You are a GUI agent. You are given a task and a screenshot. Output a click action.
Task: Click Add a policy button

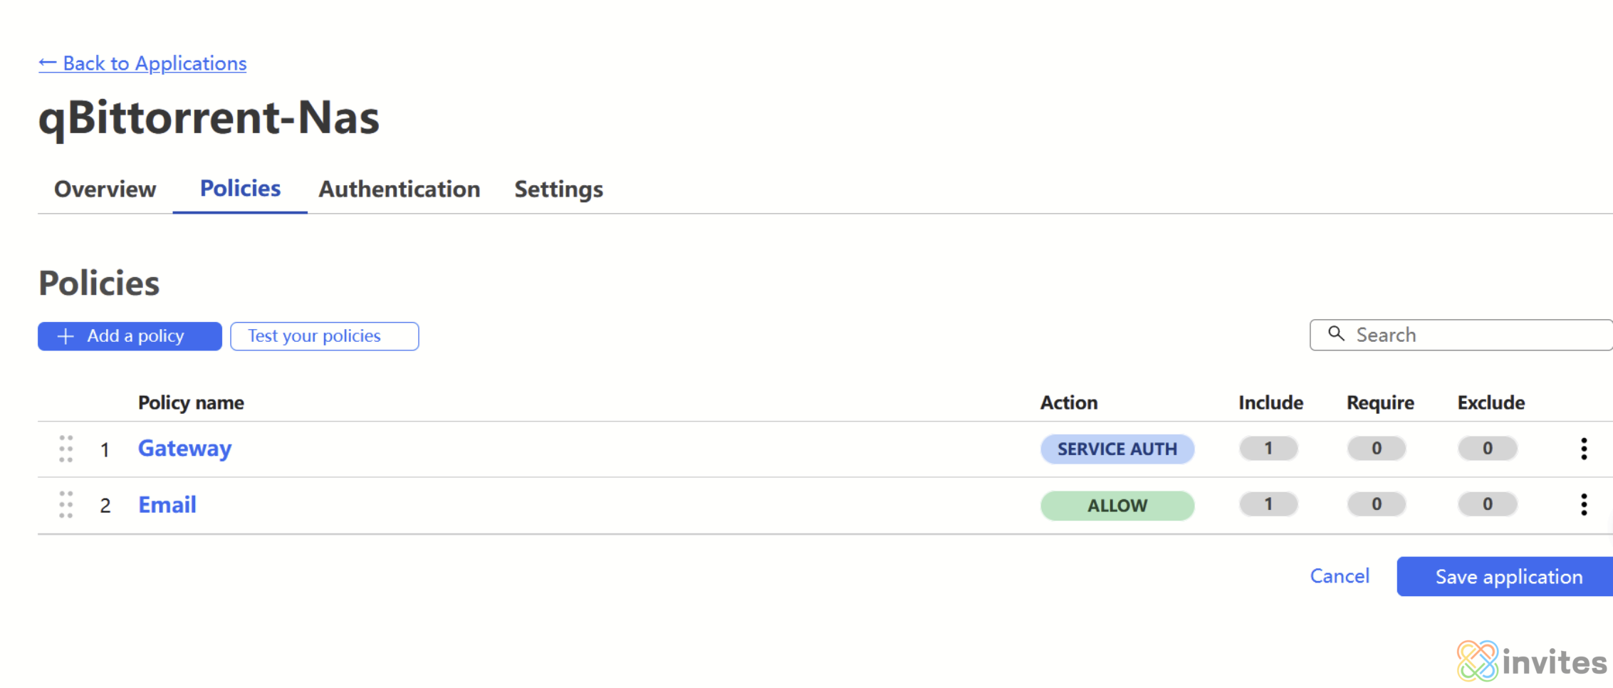(130, 336)
